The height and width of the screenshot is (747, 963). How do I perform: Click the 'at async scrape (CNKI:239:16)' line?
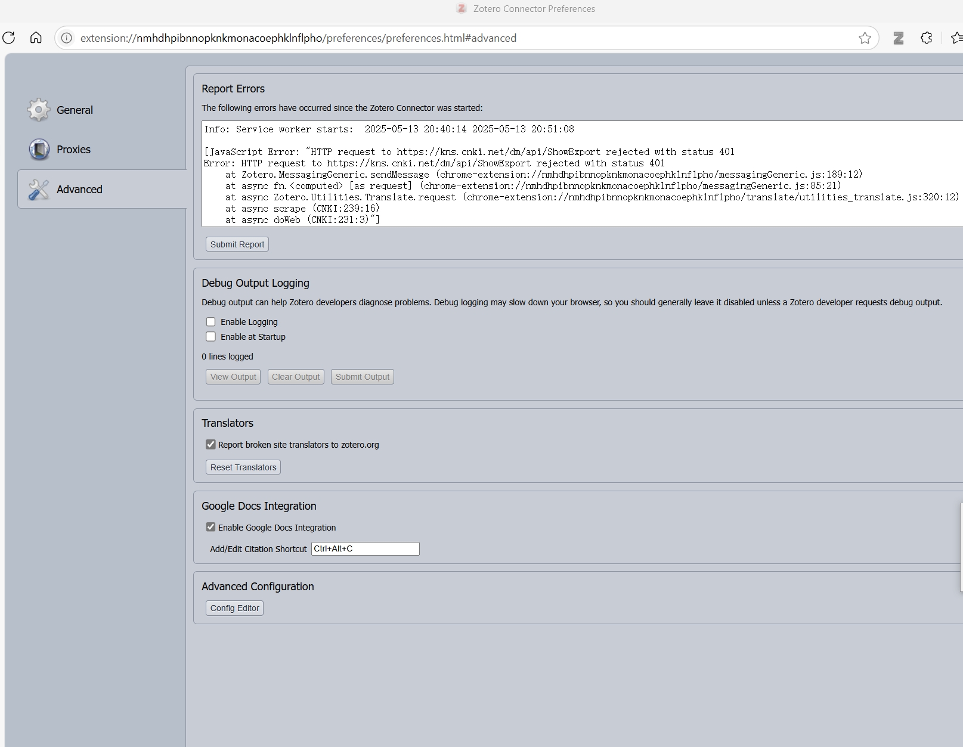click(302, 209)
